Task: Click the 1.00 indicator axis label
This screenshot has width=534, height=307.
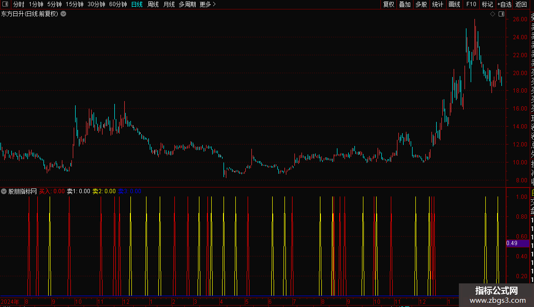Action: click(522, 197)
